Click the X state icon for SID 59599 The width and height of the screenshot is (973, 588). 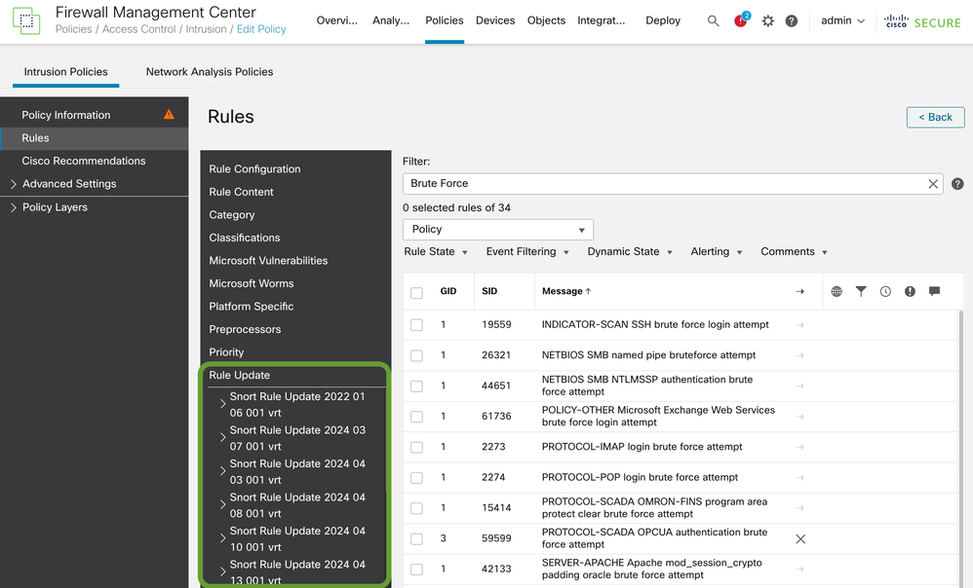(800, 539)
